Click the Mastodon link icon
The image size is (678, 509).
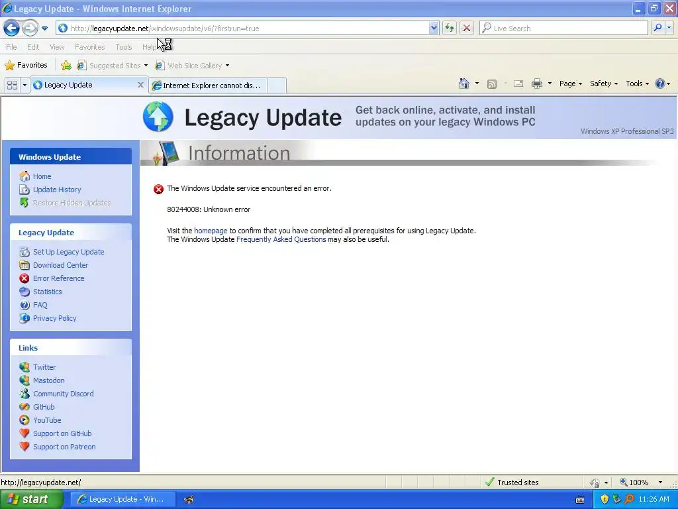click(24, 380)
